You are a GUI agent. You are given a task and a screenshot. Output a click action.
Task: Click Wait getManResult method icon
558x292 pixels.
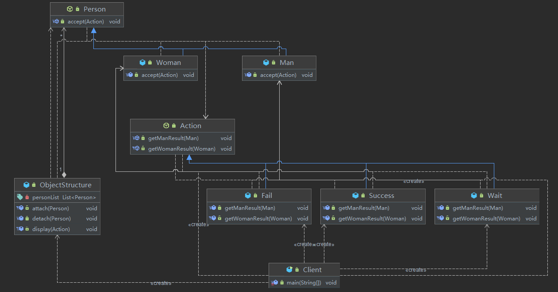tap(441, 208)
